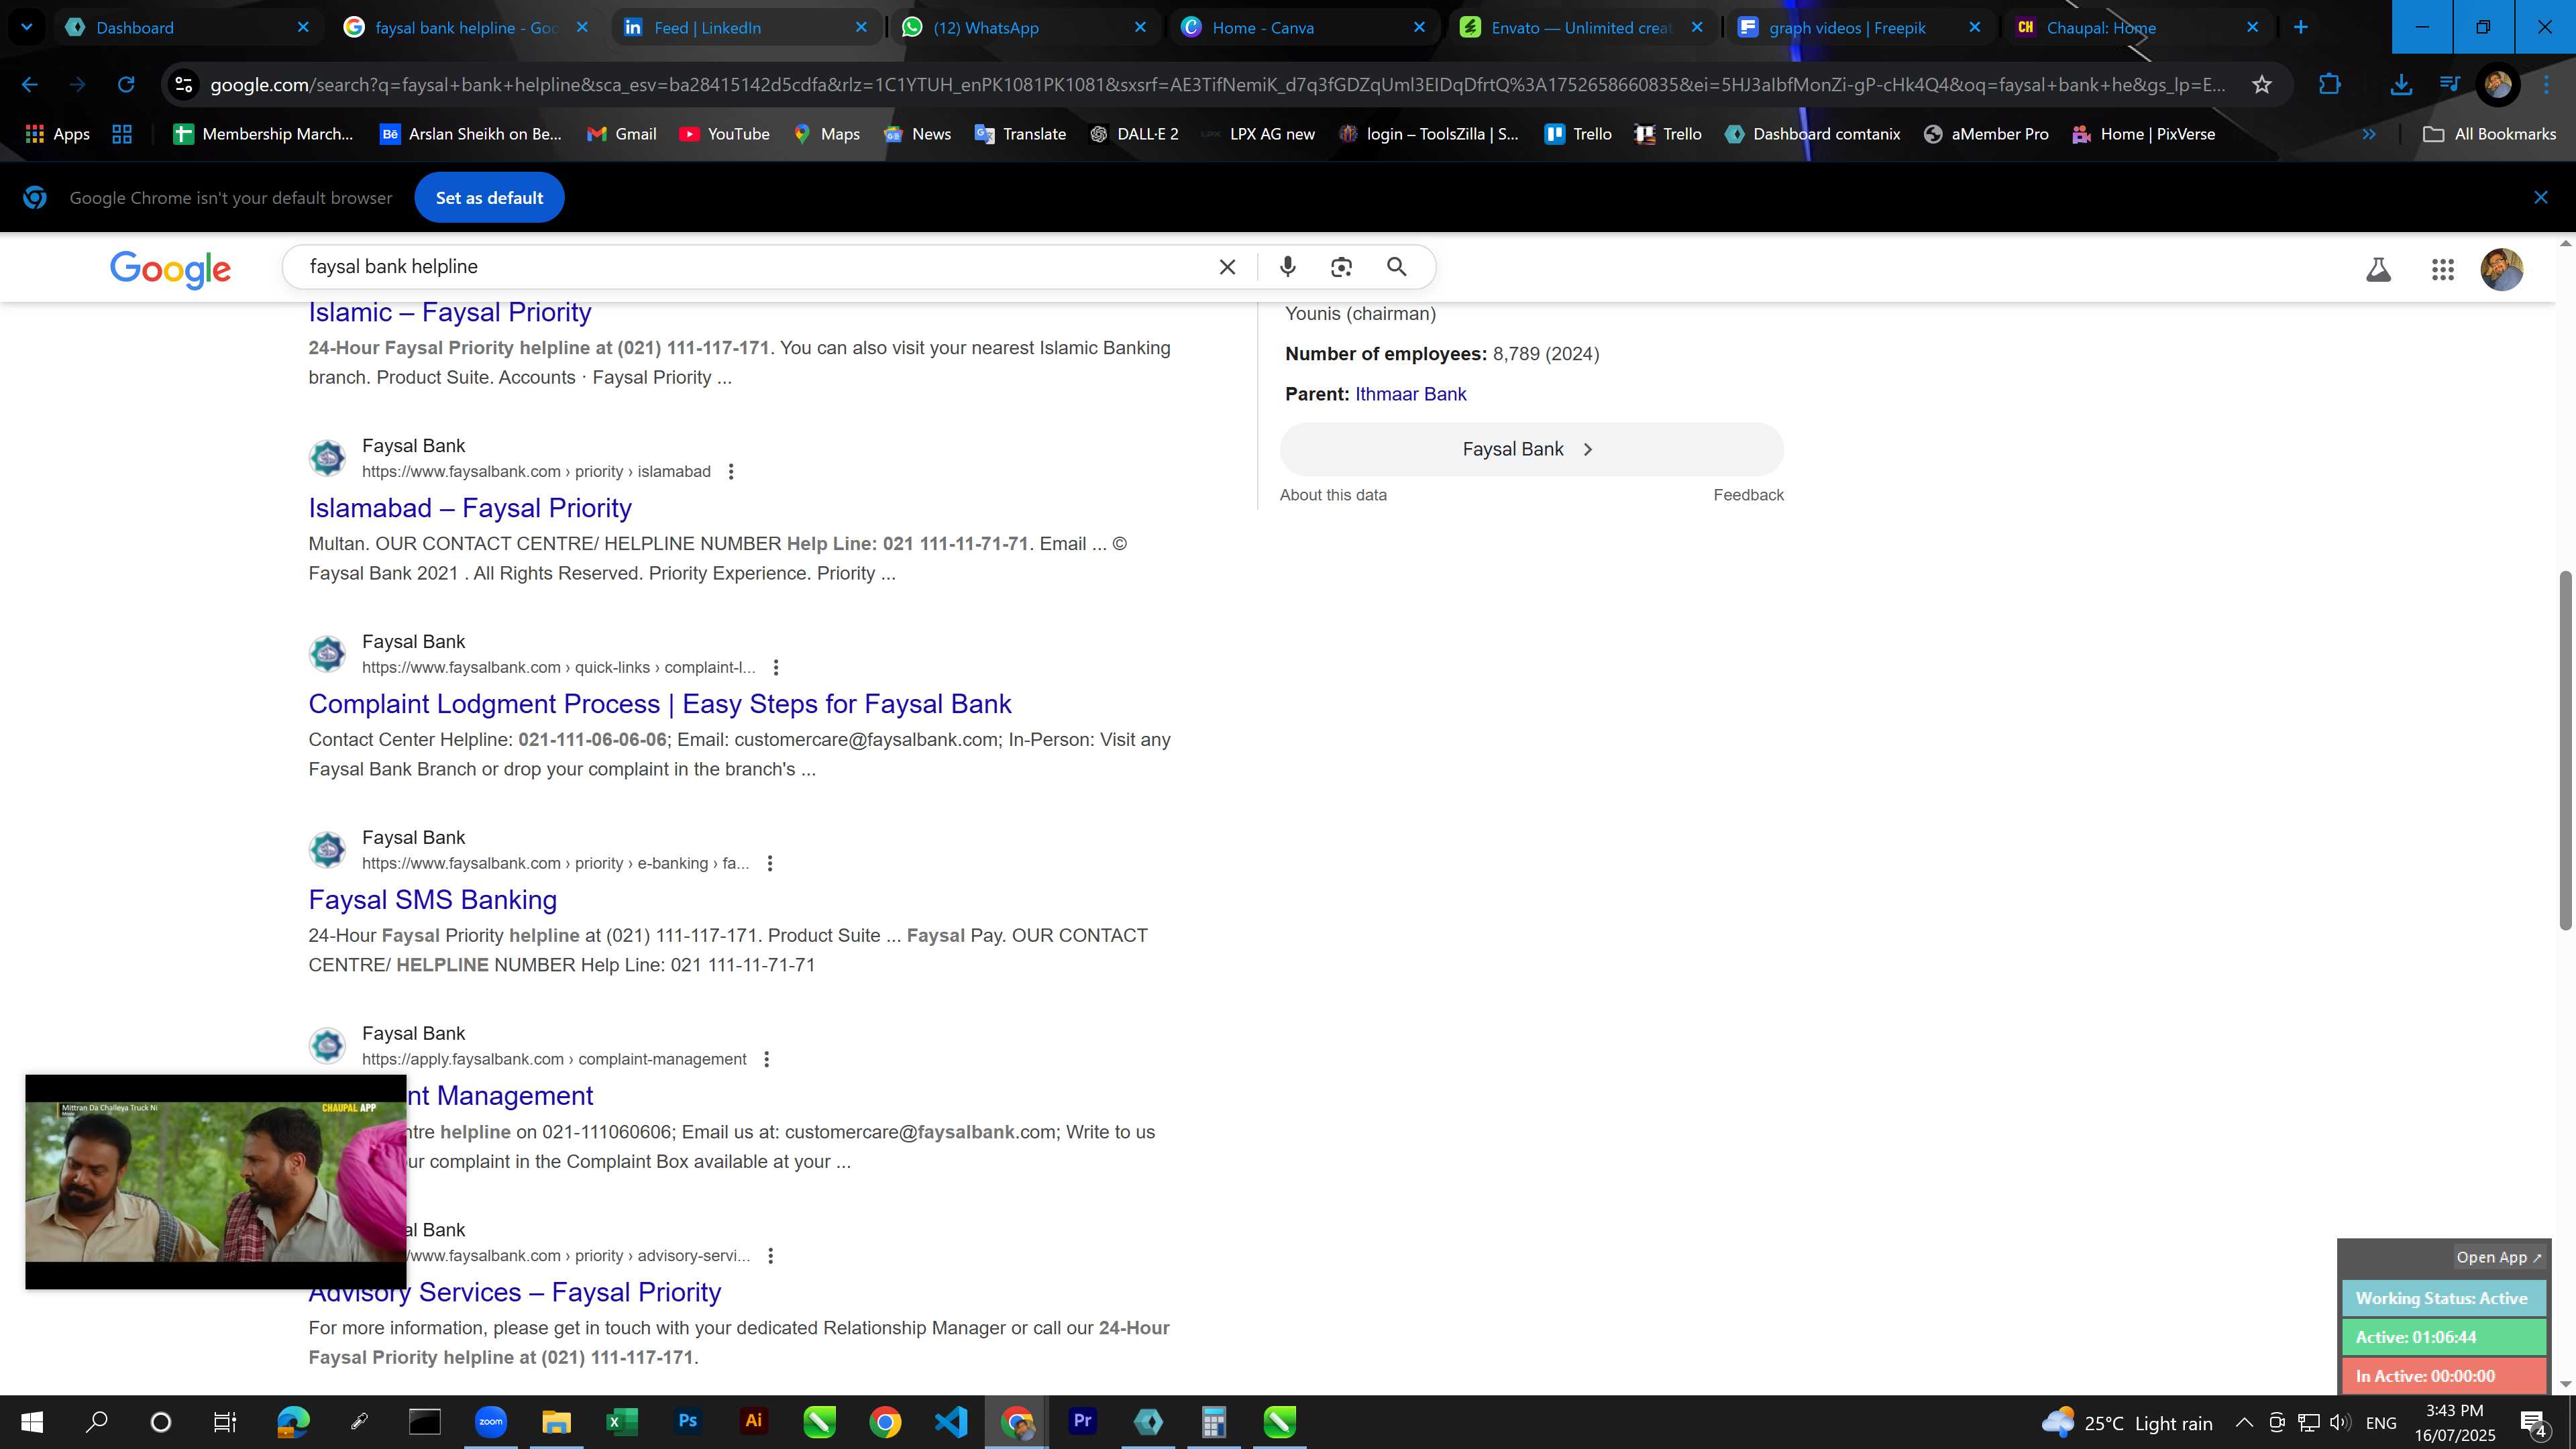Open more options for Faysal SMS Banking result
2576x1449 pixels.
tap(770, 863)
